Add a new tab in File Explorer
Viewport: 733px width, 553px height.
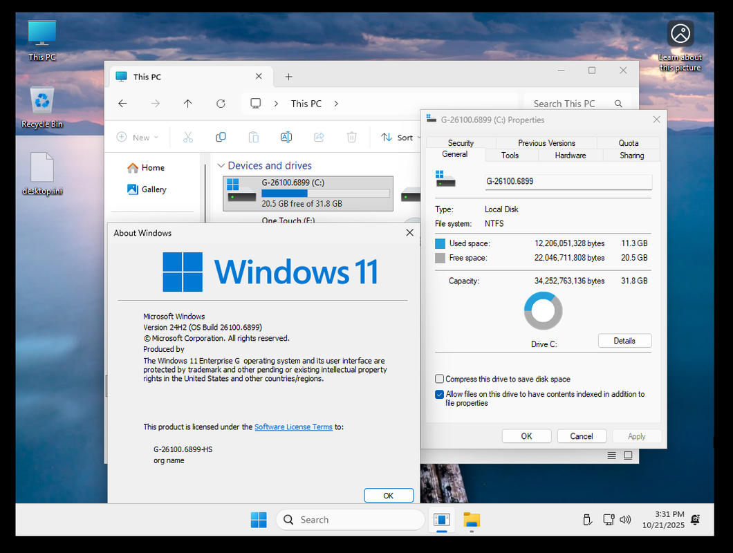tap(289, 77)
